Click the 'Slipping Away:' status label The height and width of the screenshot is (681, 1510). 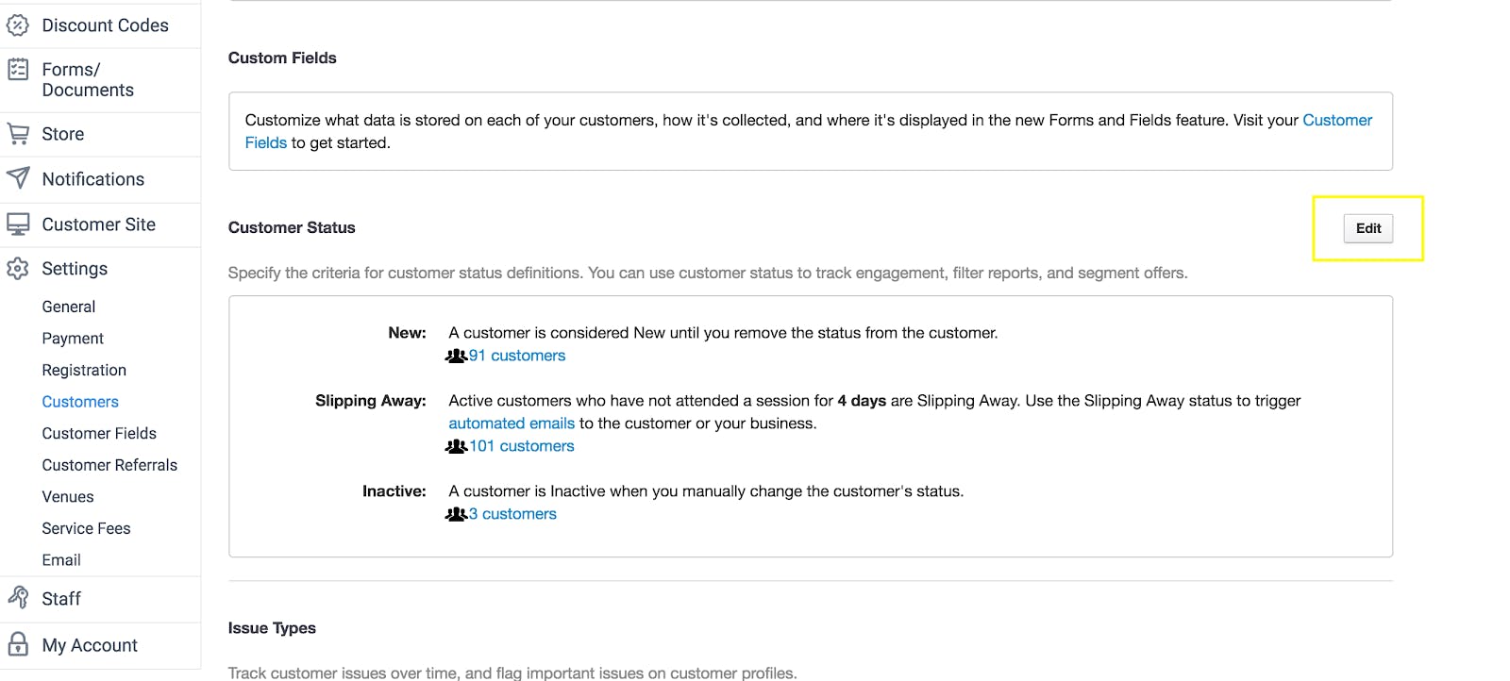tap(370, 401)
